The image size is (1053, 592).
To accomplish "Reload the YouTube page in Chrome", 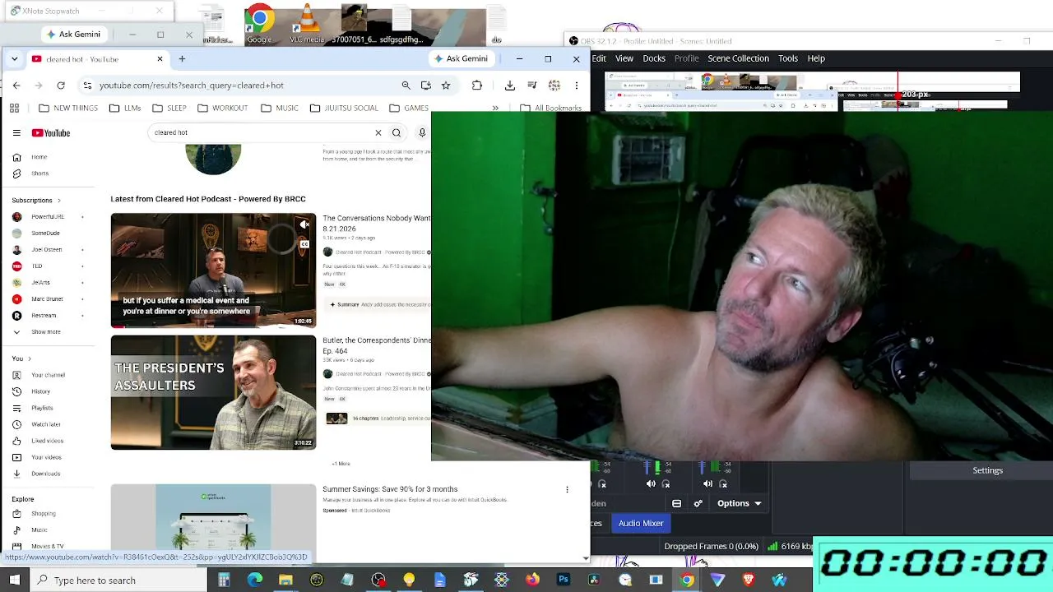I will click(61, 85).
